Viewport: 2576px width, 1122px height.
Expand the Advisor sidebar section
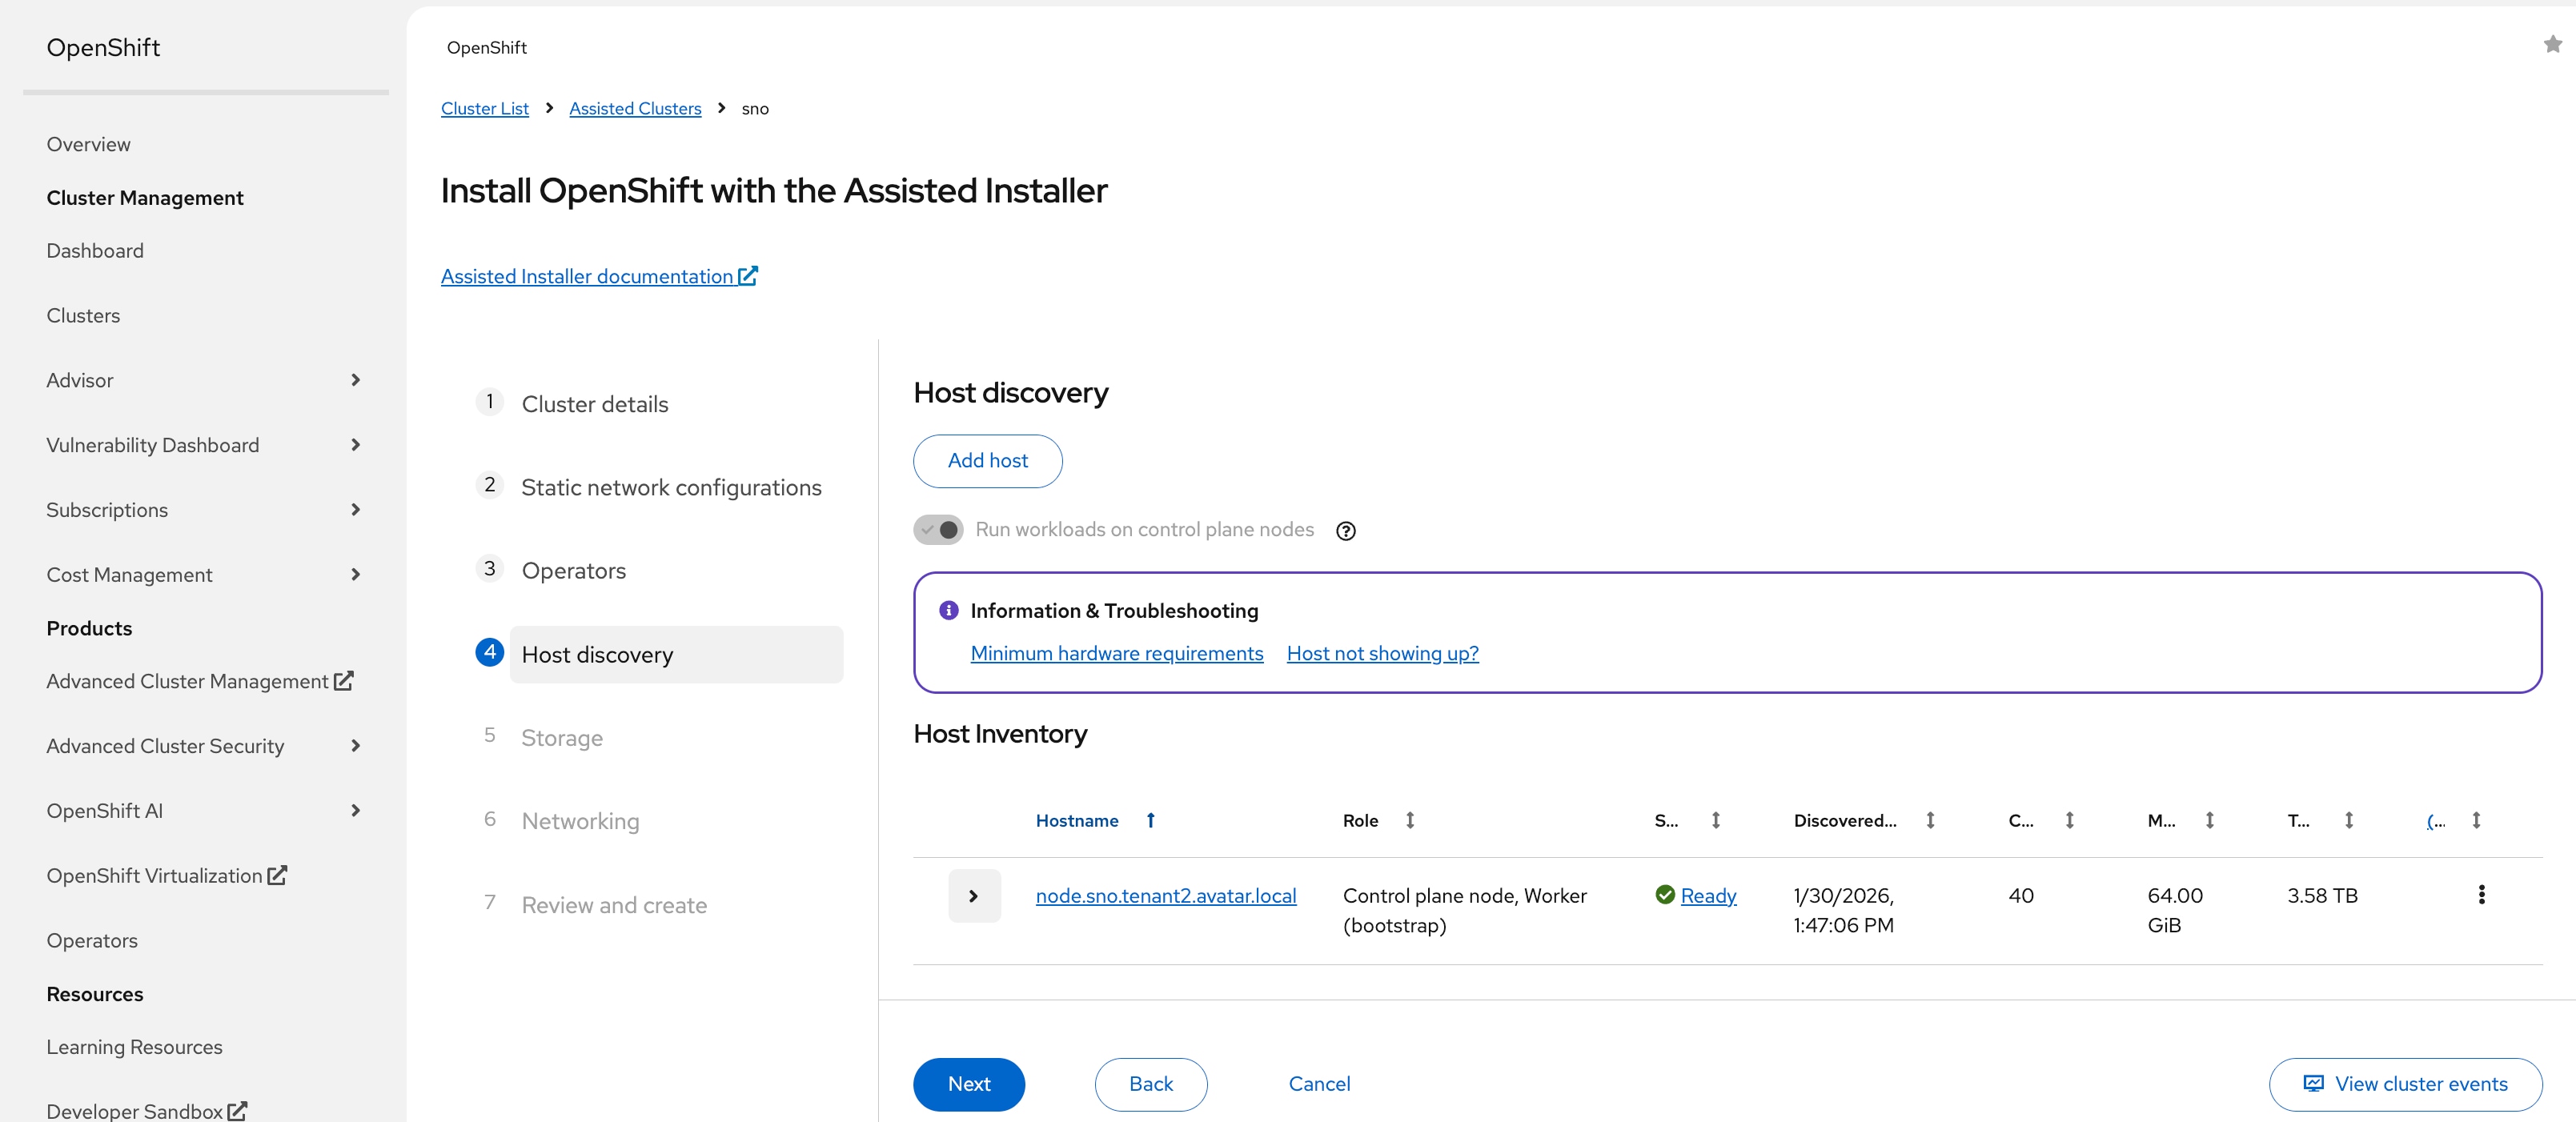click(355, 380)
